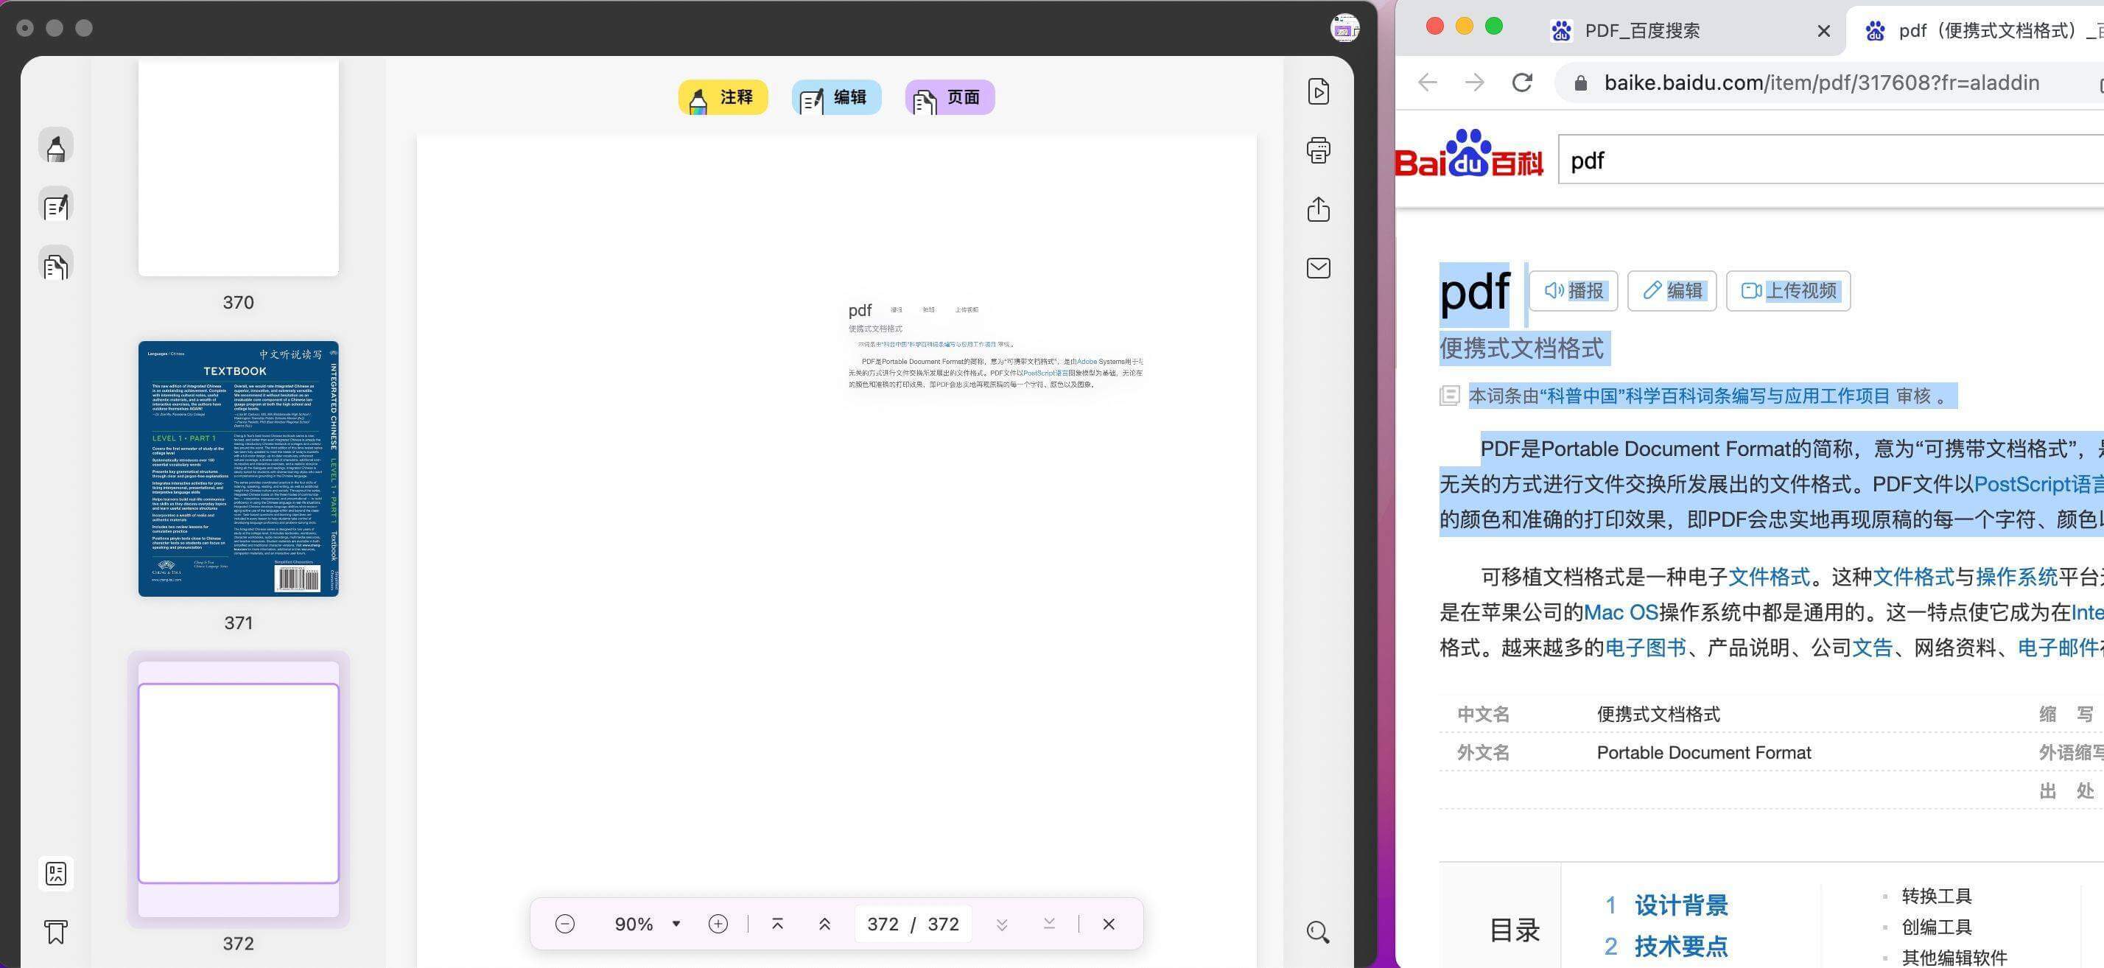Click the 外文名 table label

[1483, 753]
